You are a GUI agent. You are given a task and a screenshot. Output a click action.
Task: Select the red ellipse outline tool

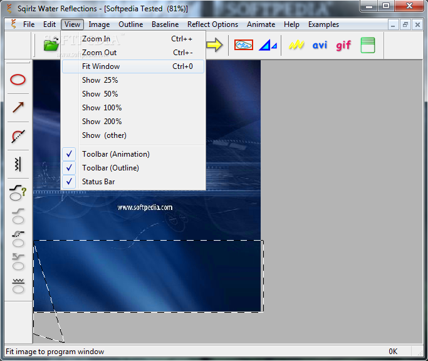18,80
